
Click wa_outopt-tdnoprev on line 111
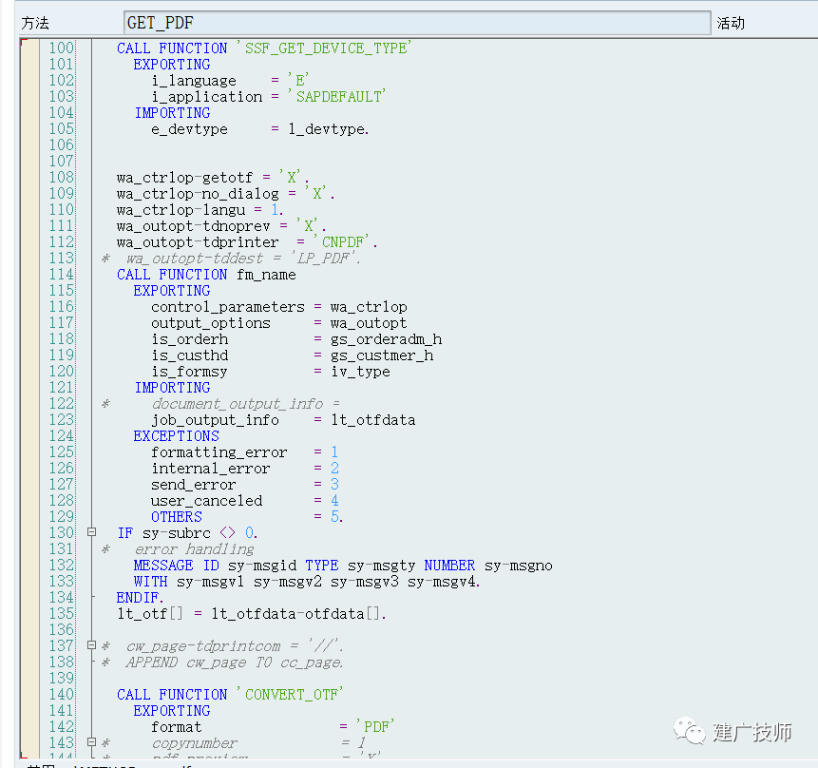194,226
